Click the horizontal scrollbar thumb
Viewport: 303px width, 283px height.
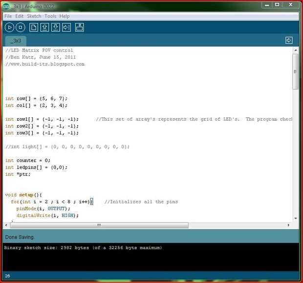(x=99, y=225)
